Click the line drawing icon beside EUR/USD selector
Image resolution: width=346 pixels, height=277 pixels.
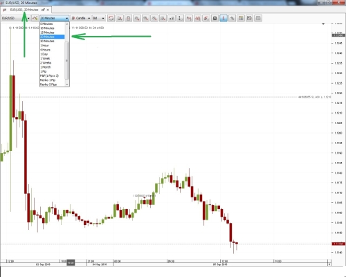[x=35, y=18]
